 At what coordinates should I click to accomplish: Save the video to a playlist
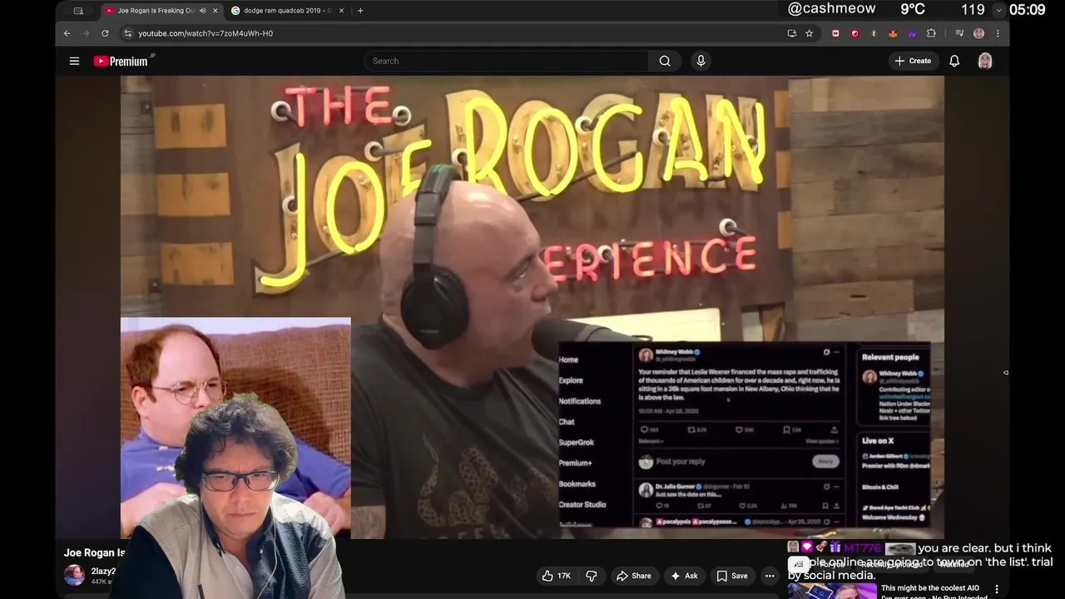pos(732,576)
